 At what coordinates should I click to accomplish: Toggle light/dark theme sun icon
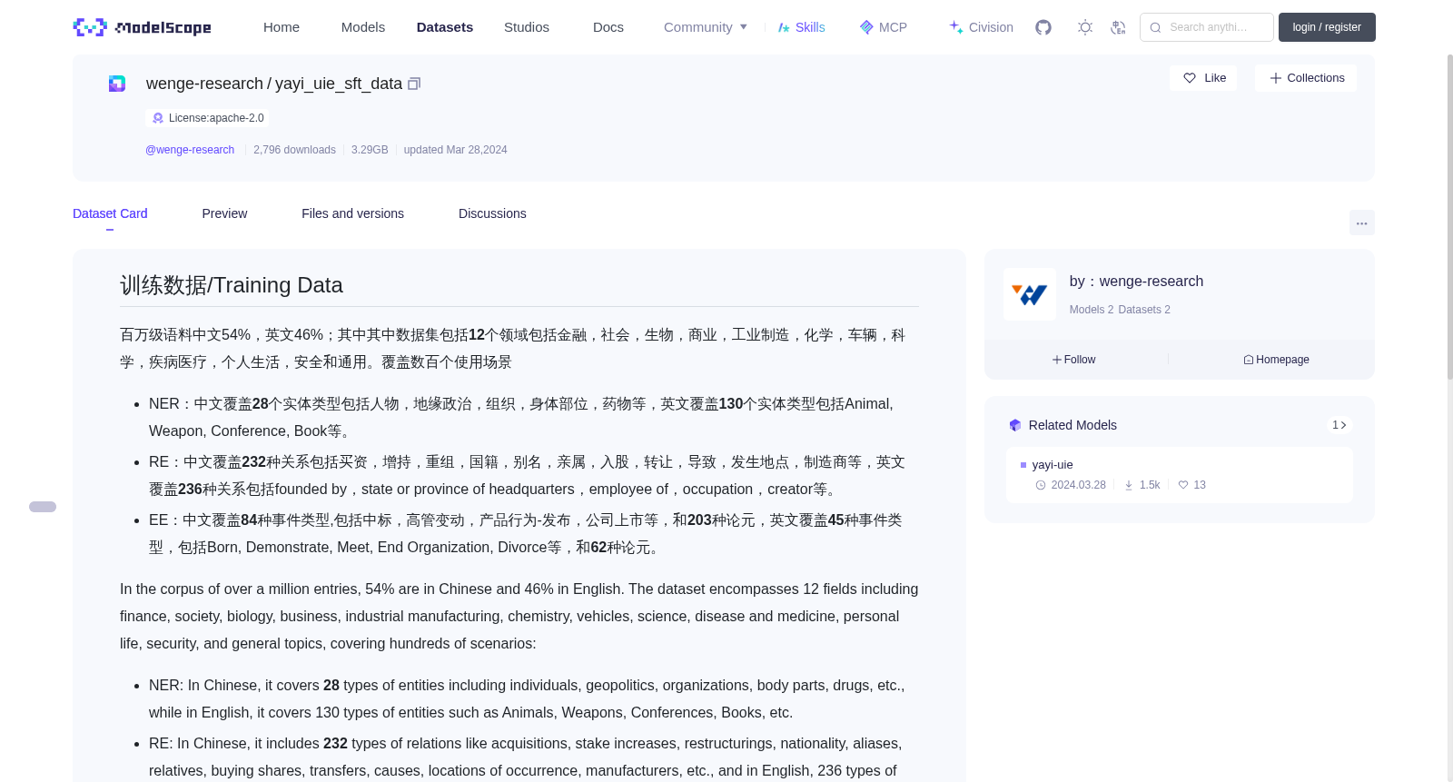coord(1085,27)
